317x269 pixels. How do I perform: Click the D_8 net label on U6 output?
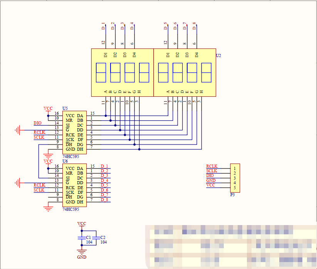coord(104,200)
